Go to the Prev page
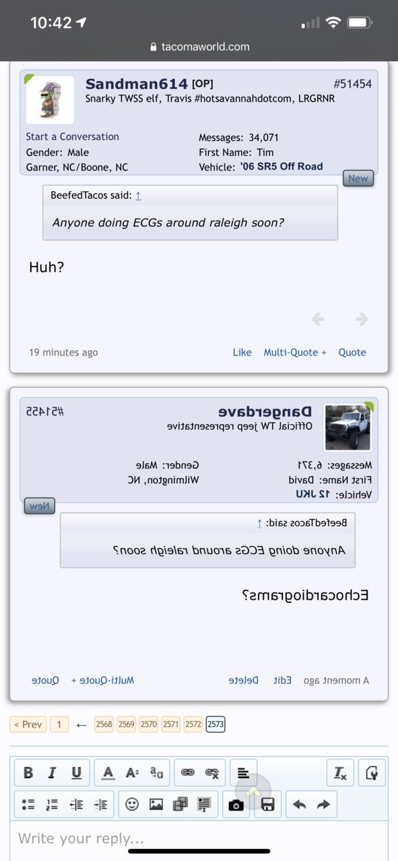Image resolution: width=398 pixels, height=861 pixels. point(28,724)
